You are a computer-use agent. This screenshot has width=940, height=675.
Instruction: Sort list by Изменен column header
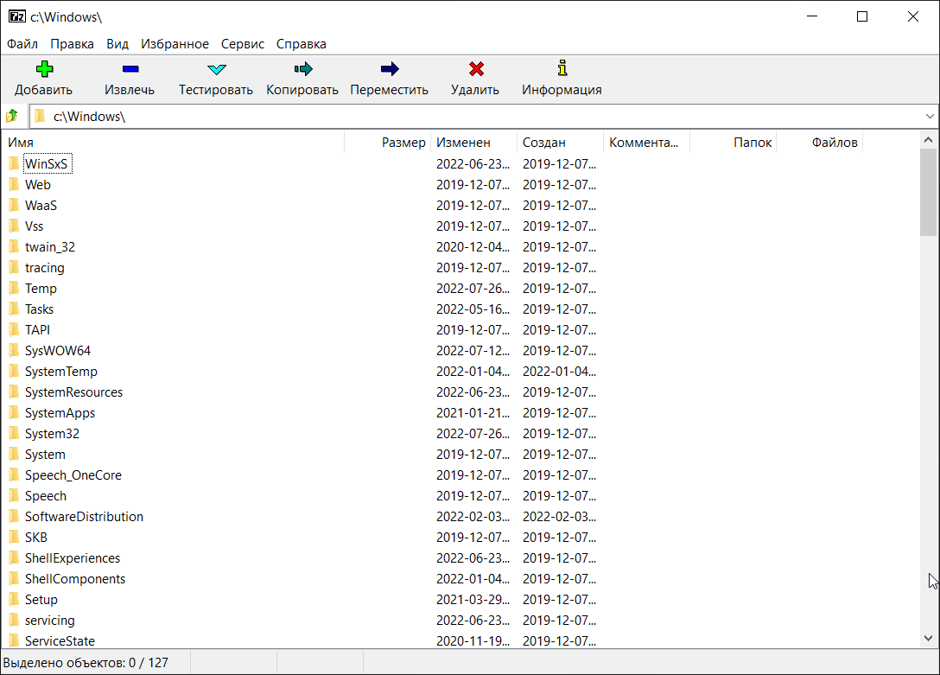click(473, 142)
